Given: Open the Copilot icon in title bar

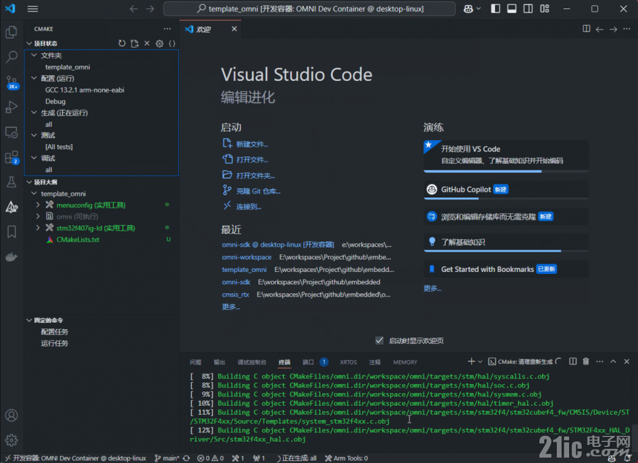Looking at the screenshot, I should [468, 9].
